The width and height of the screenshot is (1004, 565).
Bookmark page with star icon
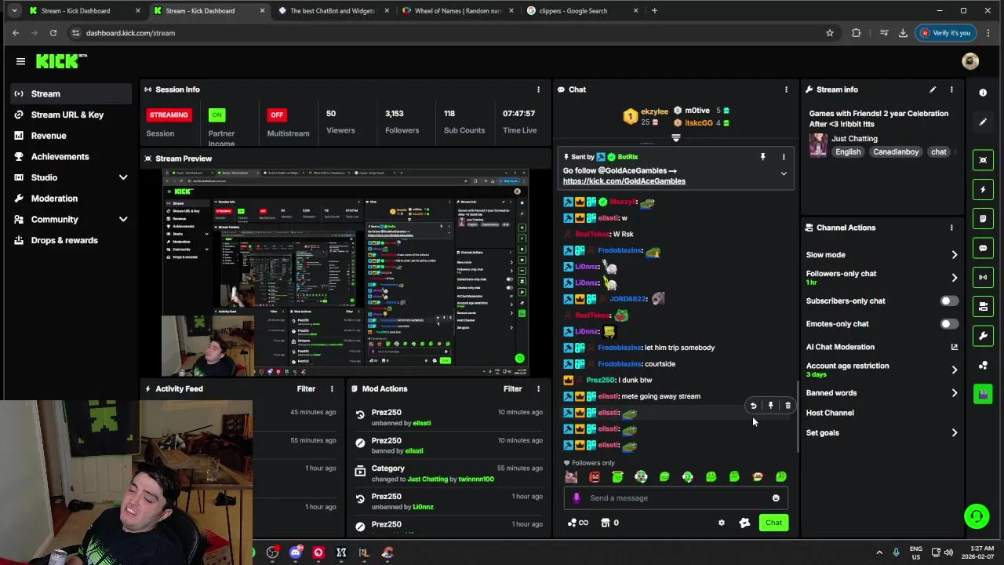point(829,33)
